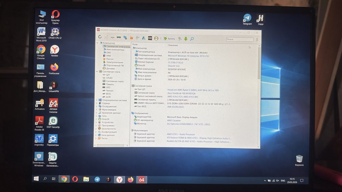Open the Report page icon in AIDA64 toolbar
Image resolution: width=342 pixels, height=192 pixels.
tap(106, 37)
